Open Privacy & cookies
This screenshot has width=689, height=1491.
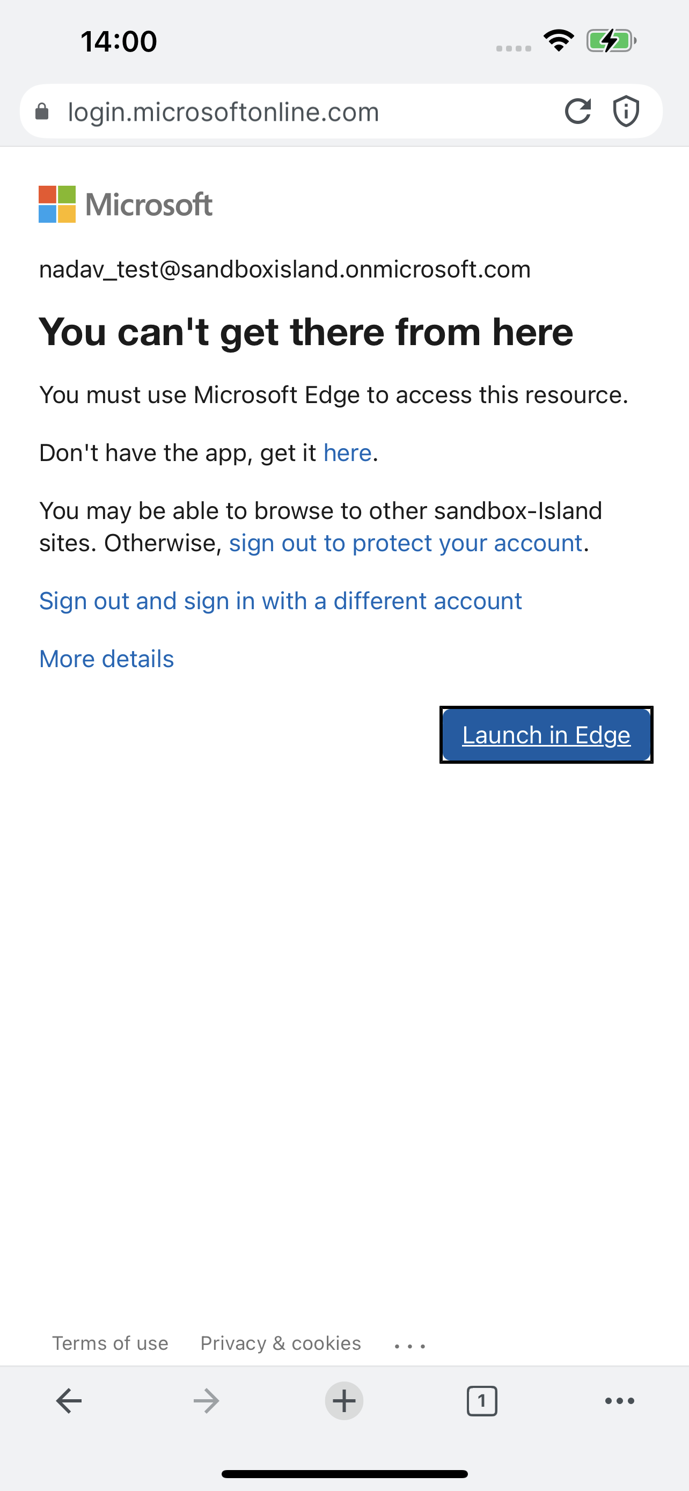[x=280, y=1343]
